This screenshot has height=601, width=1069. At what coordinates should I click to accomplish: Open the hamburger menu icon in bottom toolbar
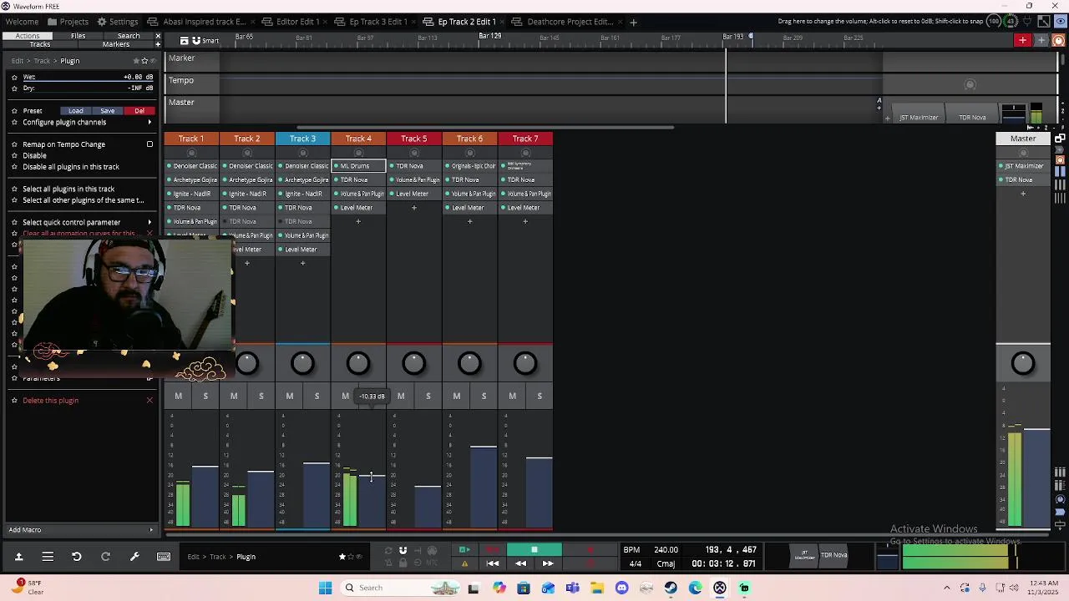[48, 557]
